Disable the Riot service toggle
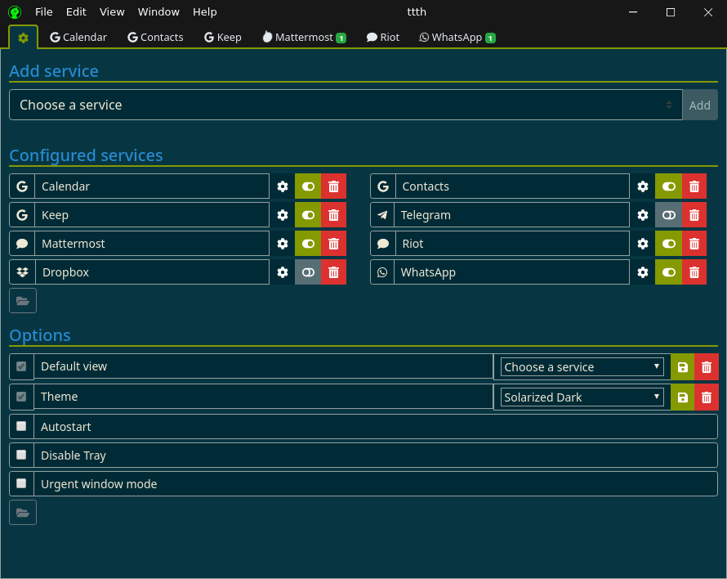Viewport: 727px width, 579px height. pyautogui.click(x=668, y=244)
